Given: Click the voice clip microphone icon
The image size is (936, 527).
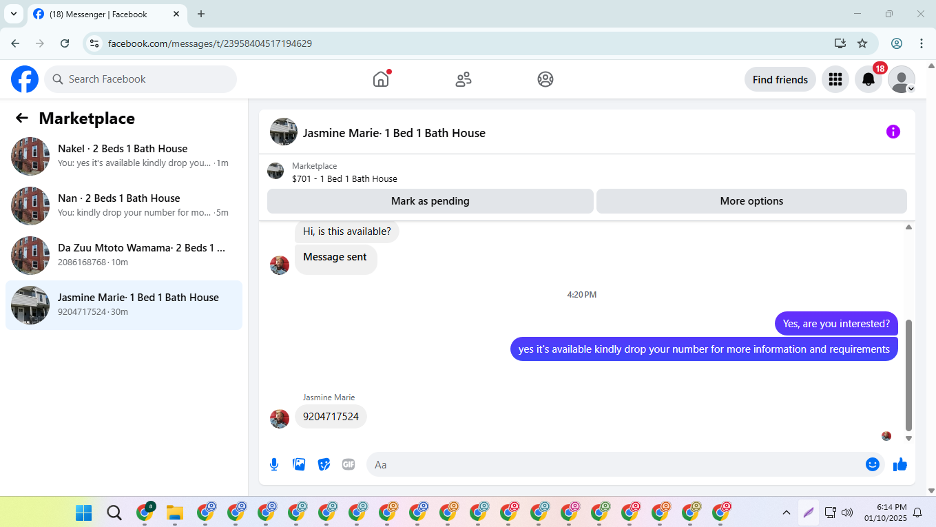Looking at the screenshot, I should click(274, 464).
